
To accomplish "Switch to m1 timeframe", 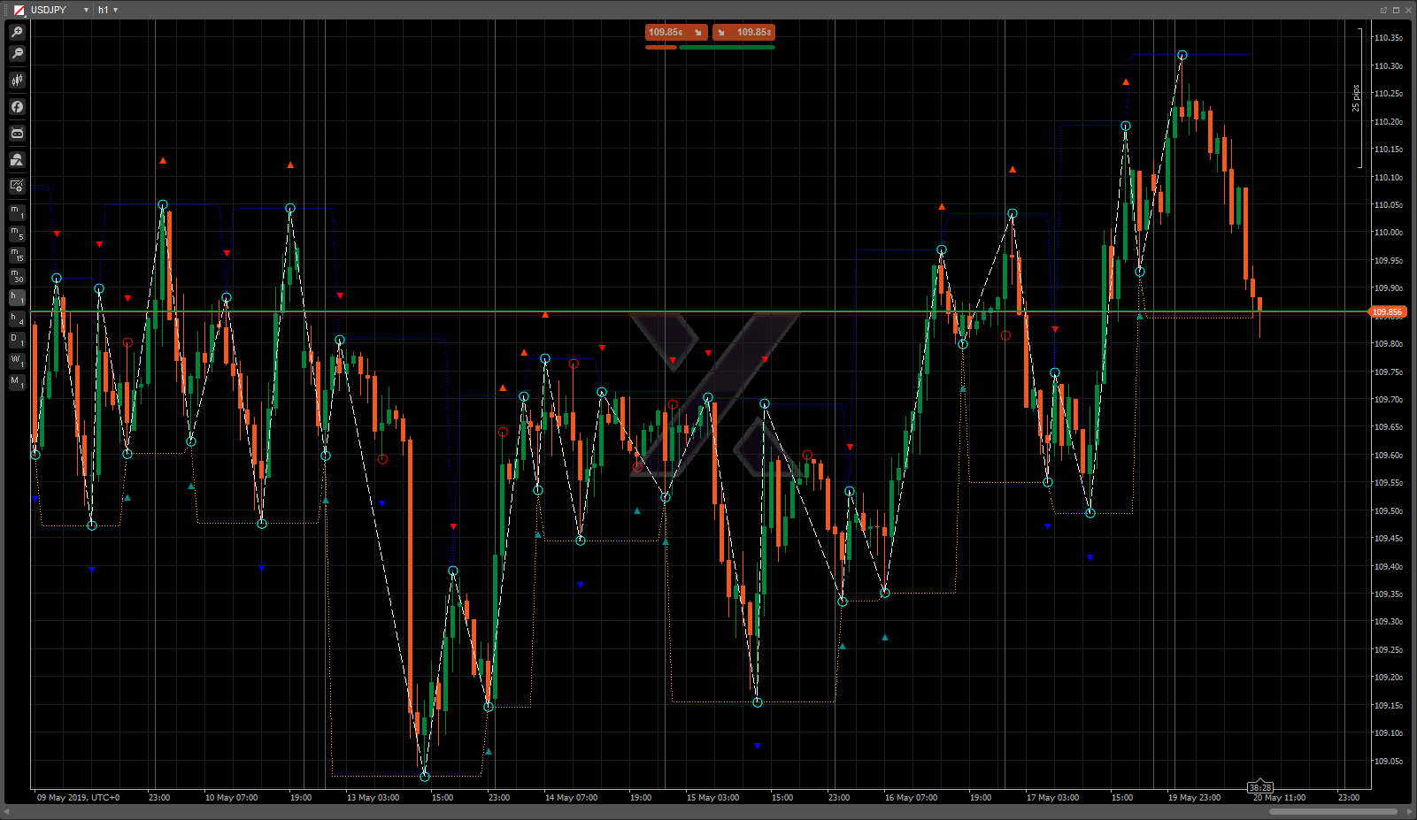I will point(17,212).
